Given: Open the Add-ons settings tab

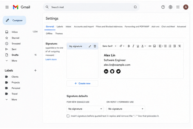Looking at the screenshot, I should pyautogui.click(x=155, y=26).
